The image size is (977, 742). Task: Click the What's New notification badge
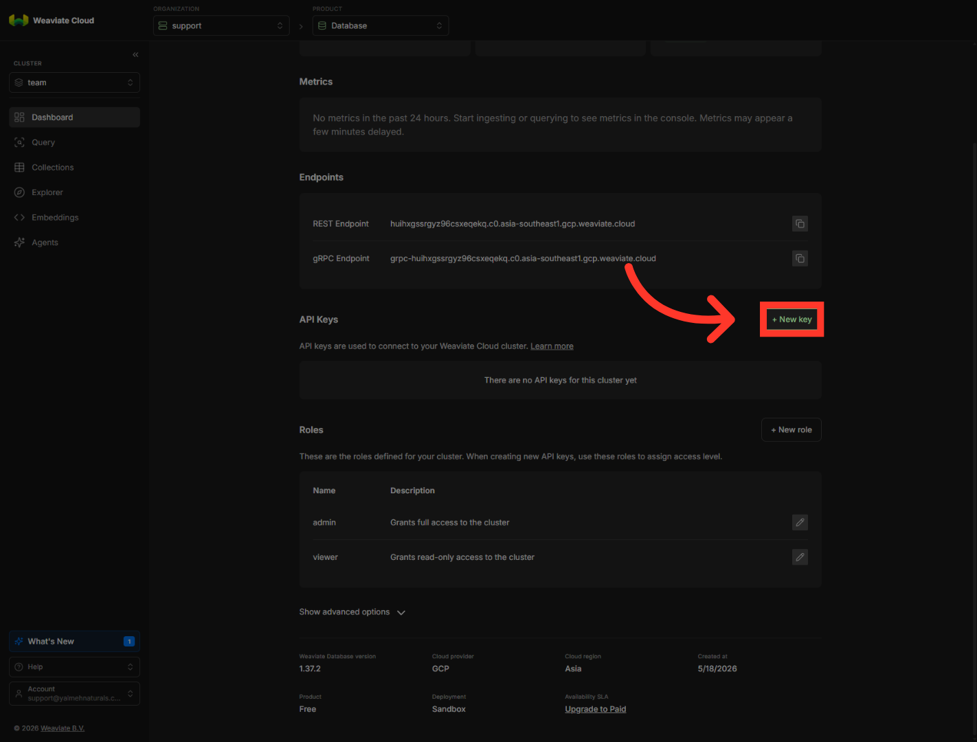click(129, 642)
